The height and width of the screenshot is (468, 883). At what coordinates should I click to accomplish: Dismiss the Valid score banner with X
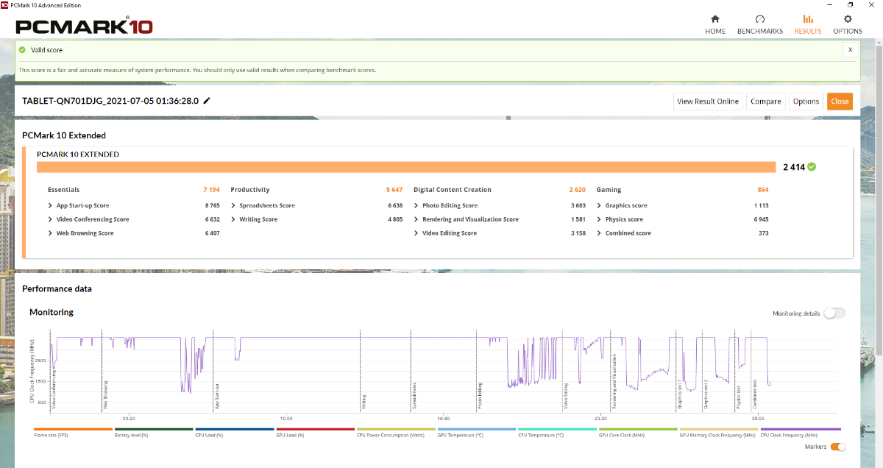point(850,49)
